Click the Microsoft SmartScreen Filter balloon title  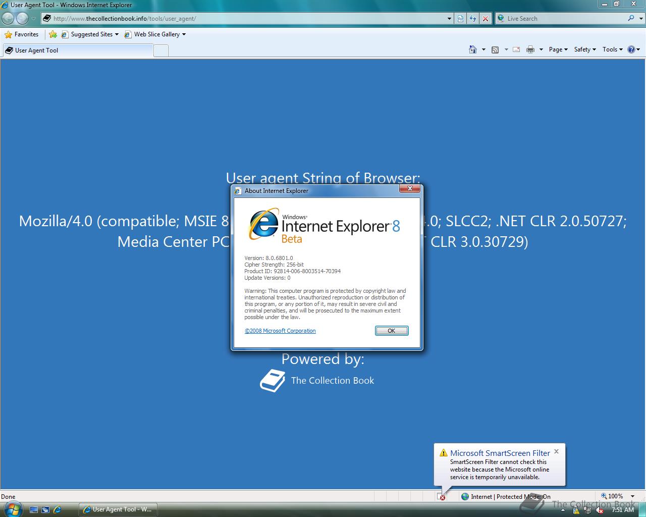[x=500, y=453]
